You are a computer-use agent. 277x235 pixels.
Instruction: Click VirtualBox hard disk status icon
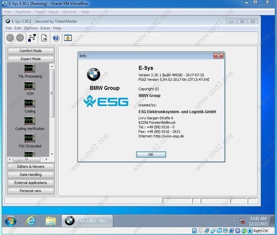[x=194, y=231]
